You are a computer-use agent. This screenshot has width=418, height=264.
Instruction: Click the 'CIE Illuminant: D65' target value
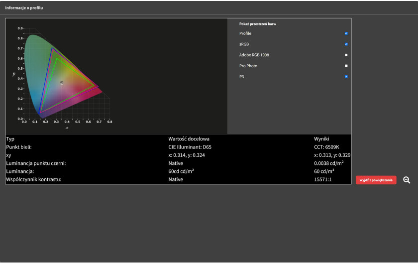[190, 147]
